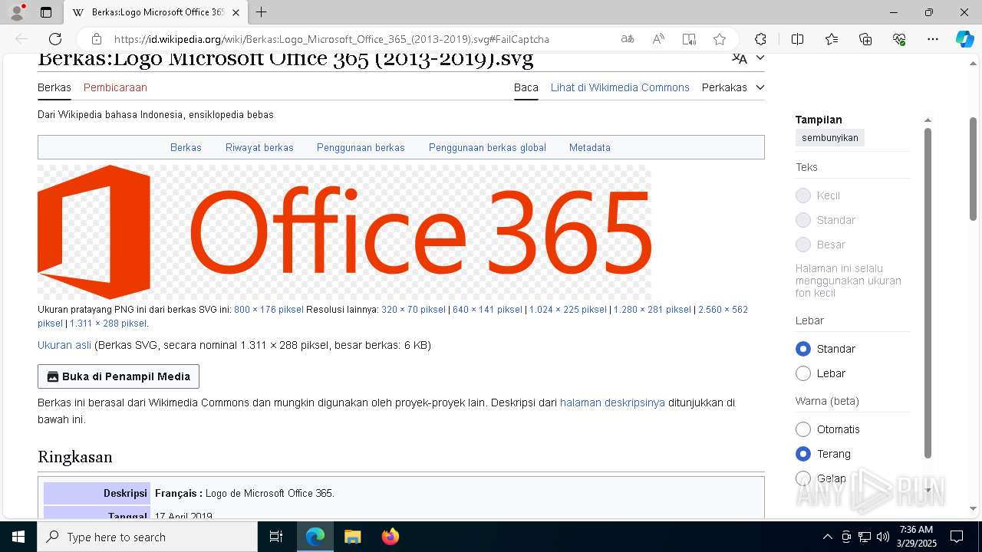Open Task View on taskbar
Screen dimensions: 982x552
[x=277, y=537]
